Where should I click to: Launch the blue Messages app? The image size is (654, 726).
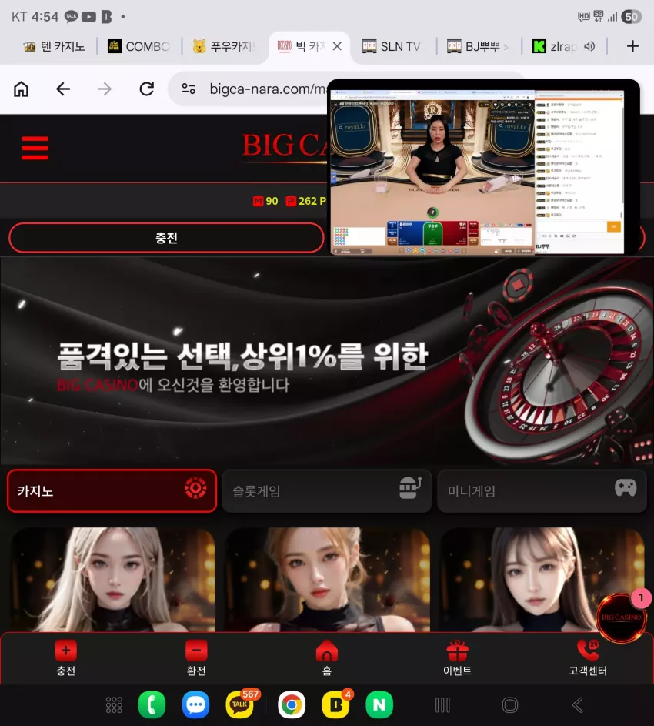tap(195, 704)
